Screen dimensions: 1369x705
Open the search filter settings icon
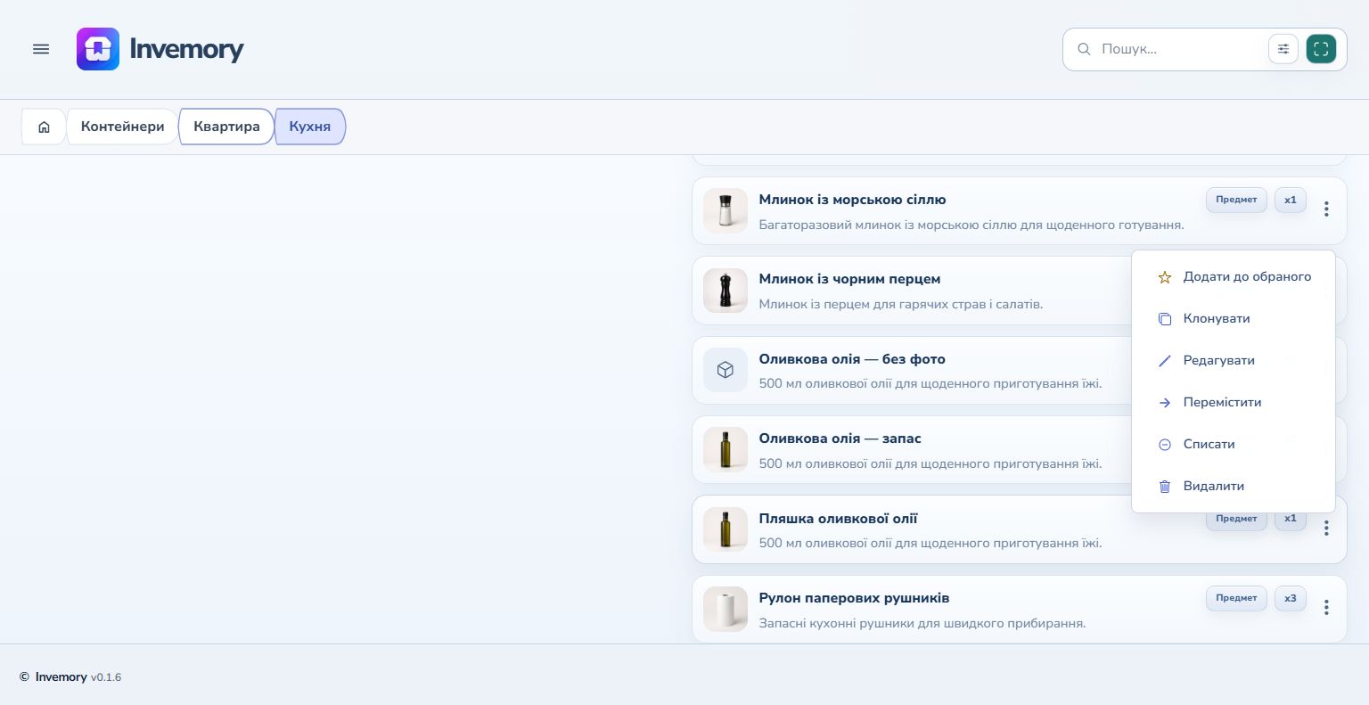(1283, 49)
